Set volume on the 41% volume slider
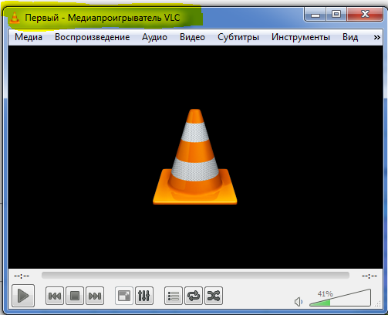 [x=340, y=298]
